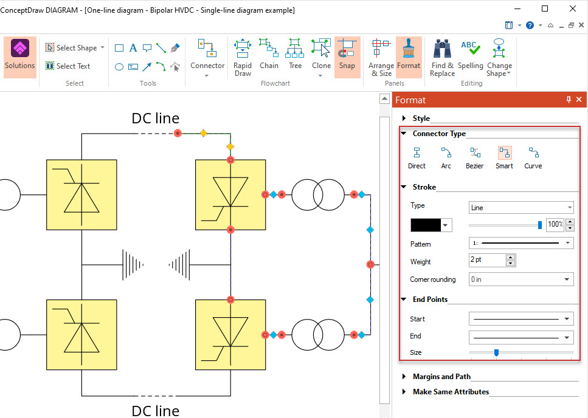Click the upper-right yellow thyristor block
Screen dimensions: 588x418
click(x=230, y=195)
